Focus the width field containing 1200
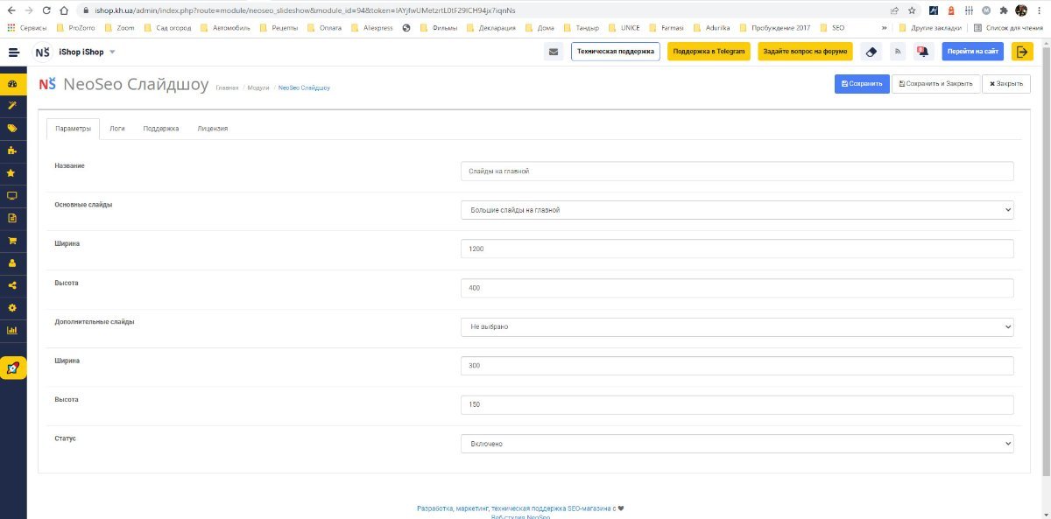This screenshot has height=519, width=1051. 737,249
